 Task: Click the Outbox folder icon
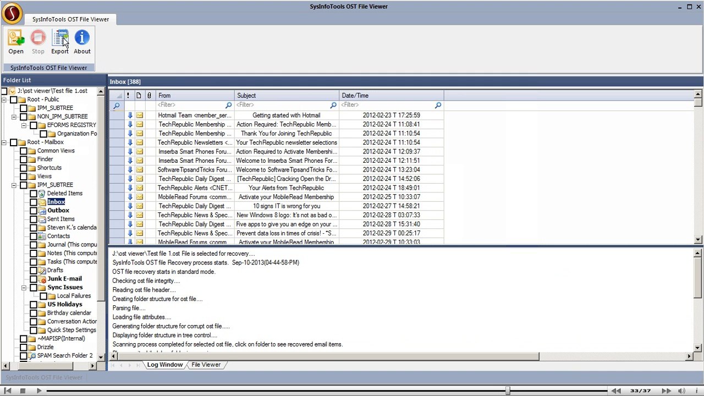42,211
